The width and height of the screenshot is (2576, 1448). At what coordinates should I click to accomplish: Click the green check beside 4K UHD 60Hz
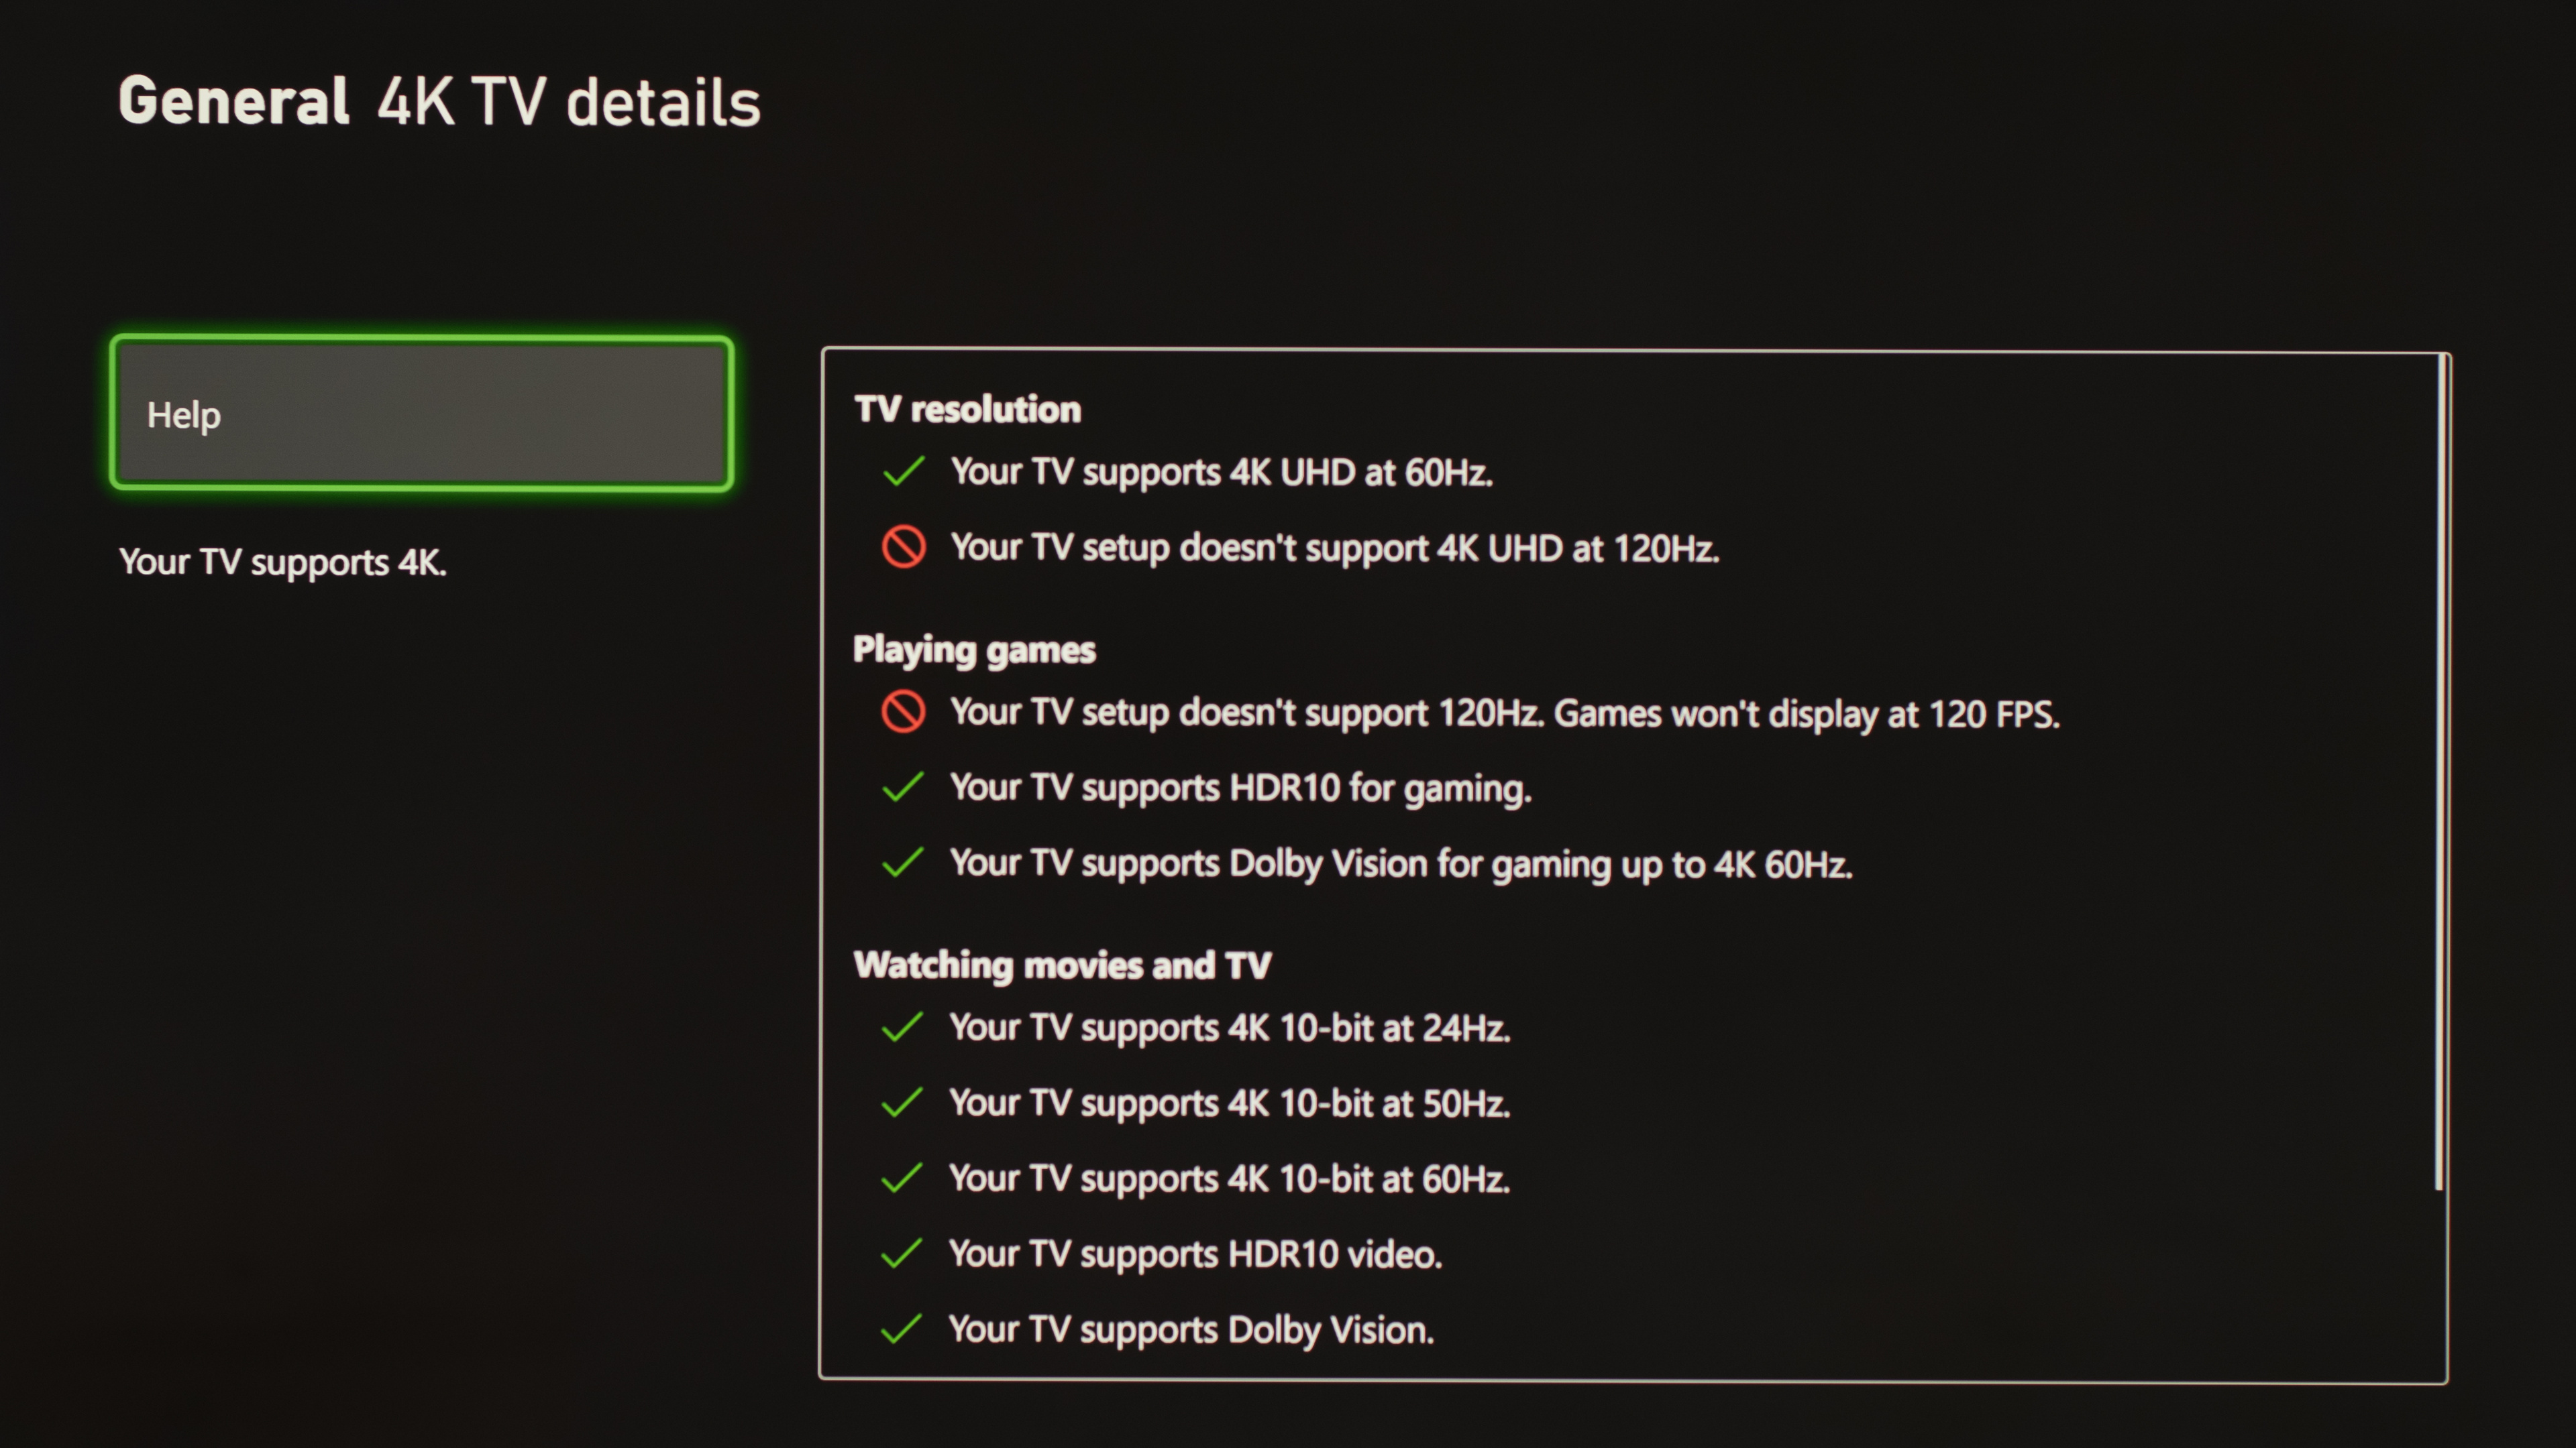(903, 471)
